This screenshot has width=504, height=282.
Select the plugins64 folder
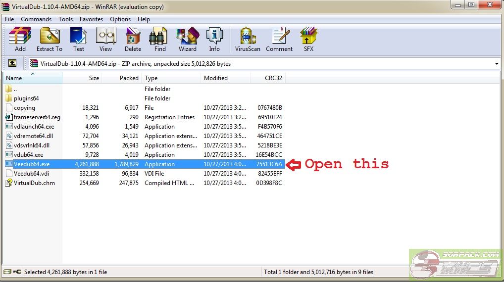(x=26, y=98)
